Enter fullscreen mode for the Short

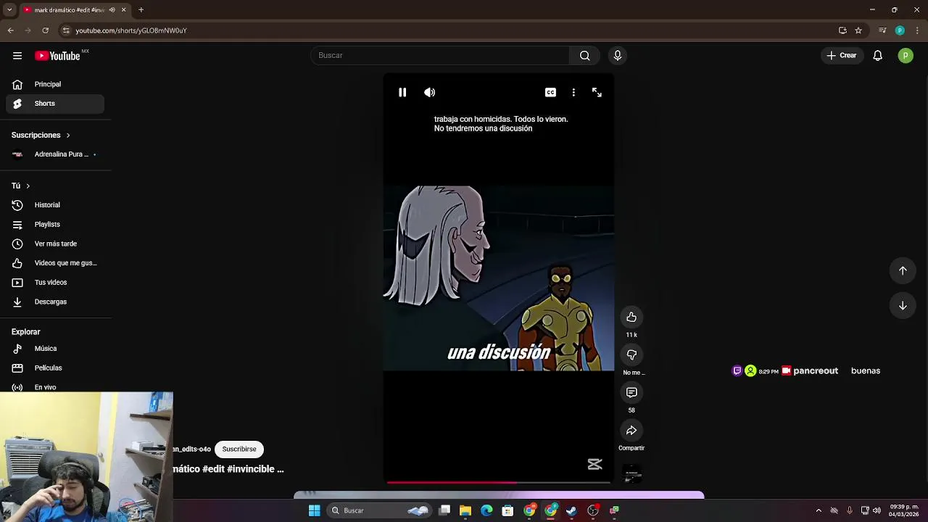click(597, 92)
